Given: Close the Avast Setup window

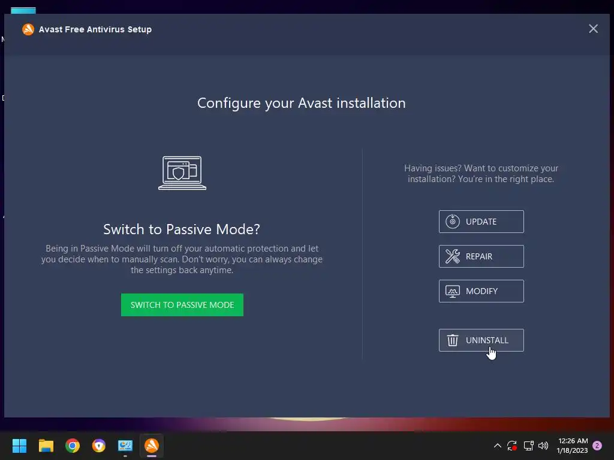Looking at the screenshot, I should (x=593, y=29).
